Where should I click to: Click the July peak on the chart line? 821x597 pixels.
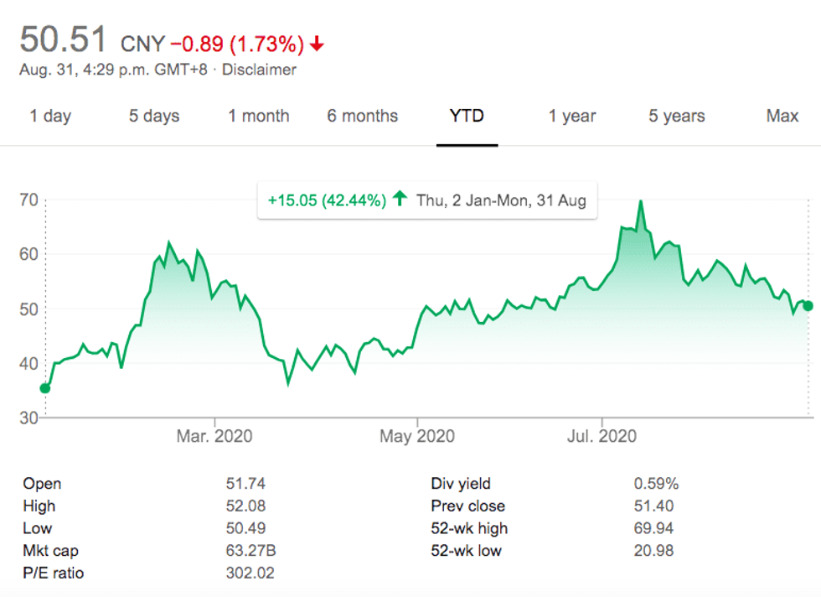pyautogui.click(x=641, y=201)
